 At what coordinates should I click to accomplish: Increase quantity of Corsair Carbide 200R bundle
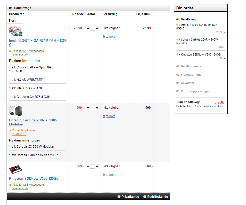click(97, 108)
